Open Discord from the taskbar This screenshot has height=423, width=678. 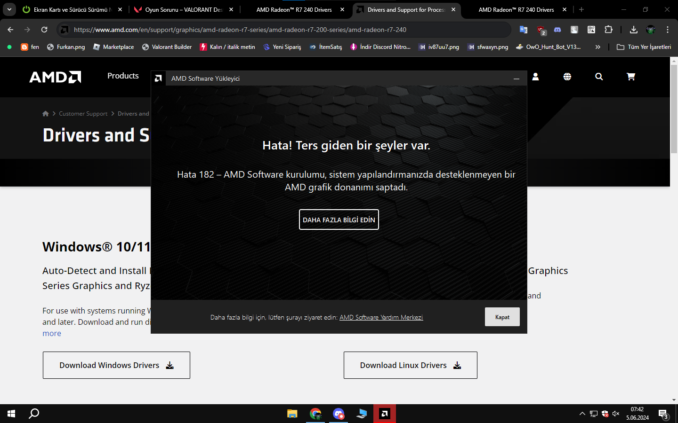[x=339, y=414]
